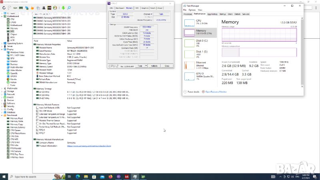Select the CPU Queen benchmark

[15, 130]
